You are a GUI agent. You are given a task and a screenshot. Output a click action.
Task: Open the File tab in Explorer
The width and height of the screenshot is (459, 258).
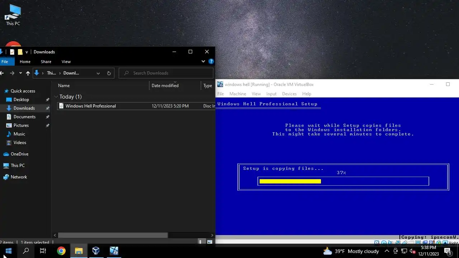click(x=5, y=62)
